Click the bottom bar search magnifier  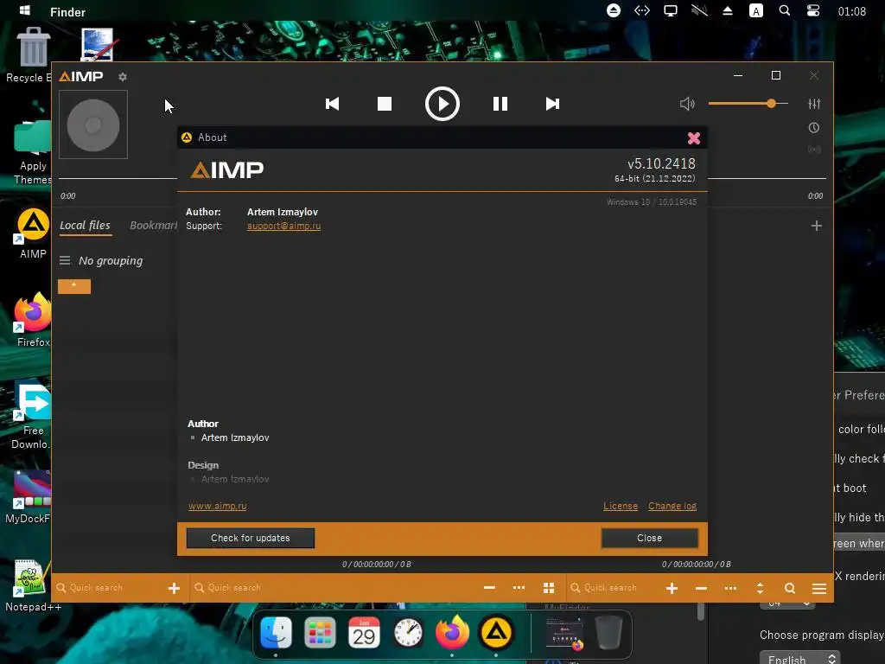pos(790,588)
